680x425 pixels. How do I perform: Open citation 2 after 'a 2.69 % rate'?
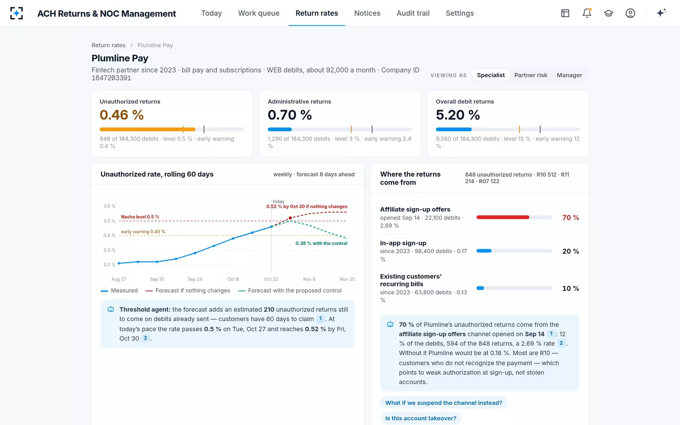561,343
